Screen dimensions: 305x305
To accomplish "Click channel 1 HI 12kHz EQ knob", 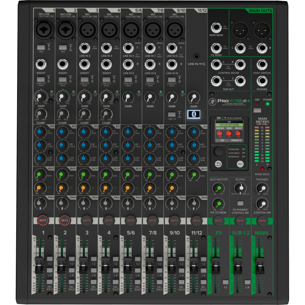I will click(40, 132).
